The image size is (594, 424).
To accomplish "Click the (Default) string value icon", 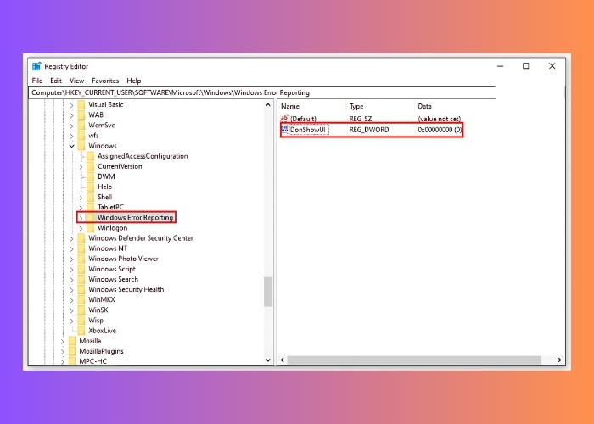I will (x=285, y=119).
